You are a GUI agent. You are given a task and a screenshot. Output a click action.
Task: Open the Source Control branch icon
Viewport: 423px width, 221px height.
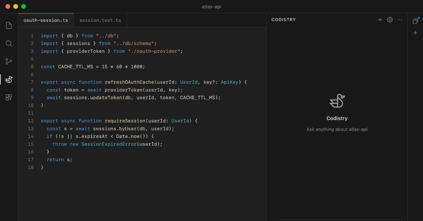pyautogui.click(x=9, y=62)
